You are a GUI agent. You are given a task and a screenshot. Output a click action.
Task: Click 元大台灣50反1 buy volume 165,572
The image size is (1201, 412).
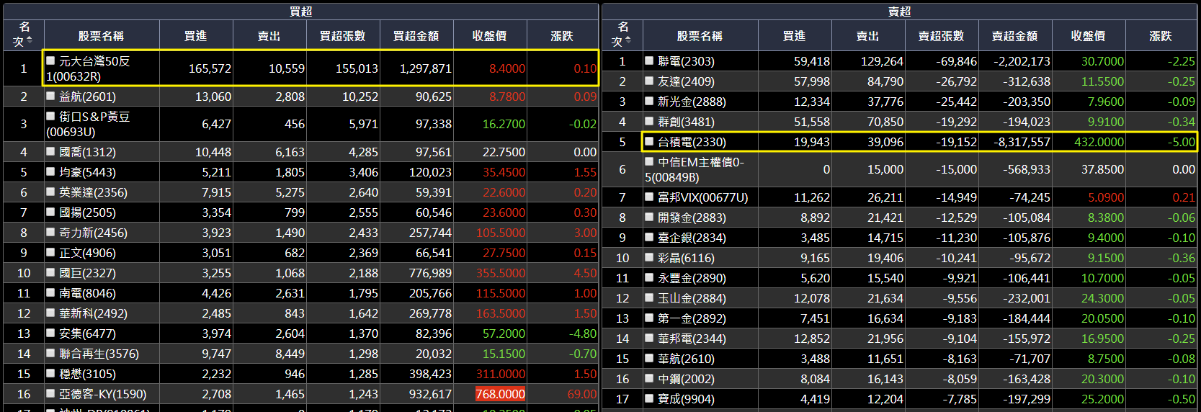(210, 68)
